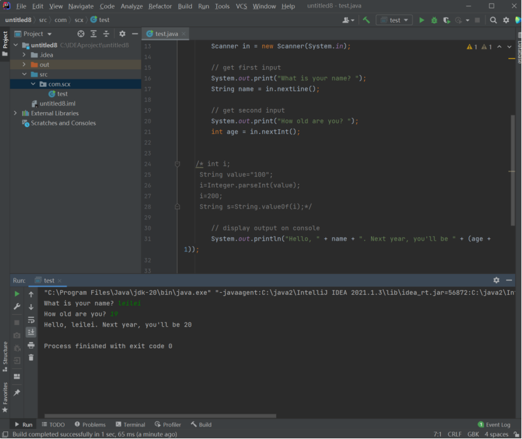Open Search Everywhere magnifier icon
Viewport: 522px width, 439px height.
(494, 20)
